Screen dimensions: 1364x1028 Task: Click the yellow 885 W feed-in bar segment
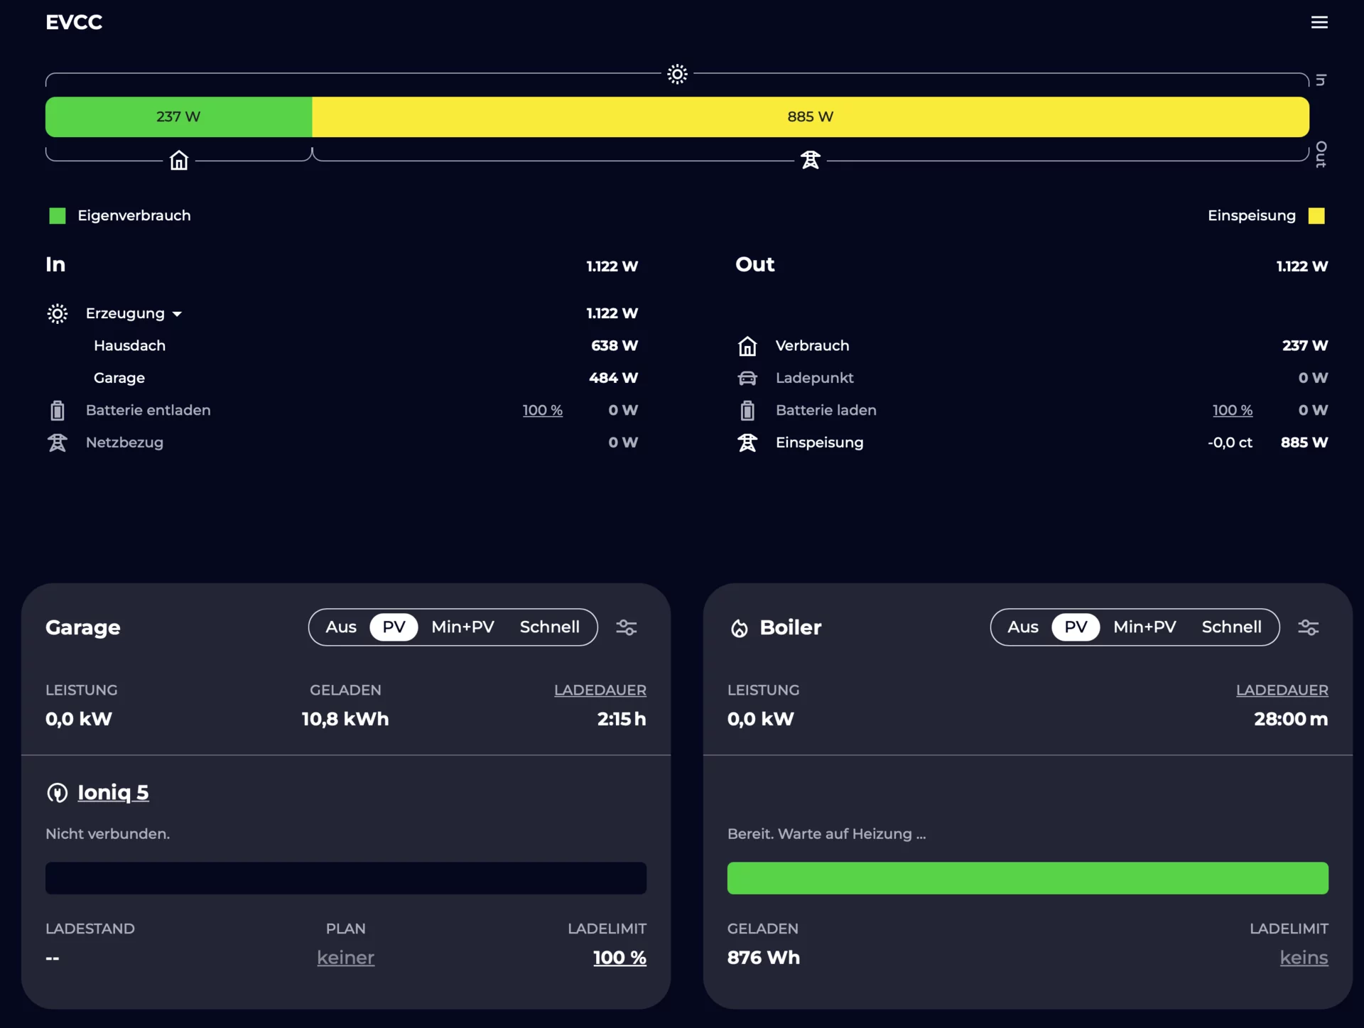point(810,117)
